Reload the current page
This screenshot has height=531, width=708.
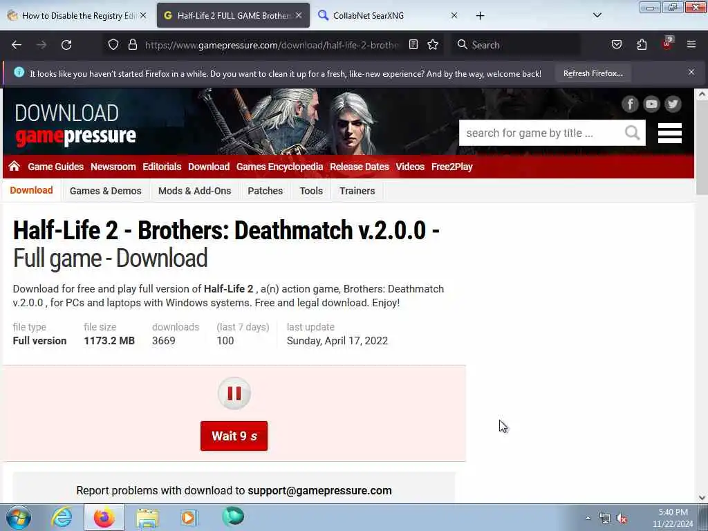click(66, 45)
